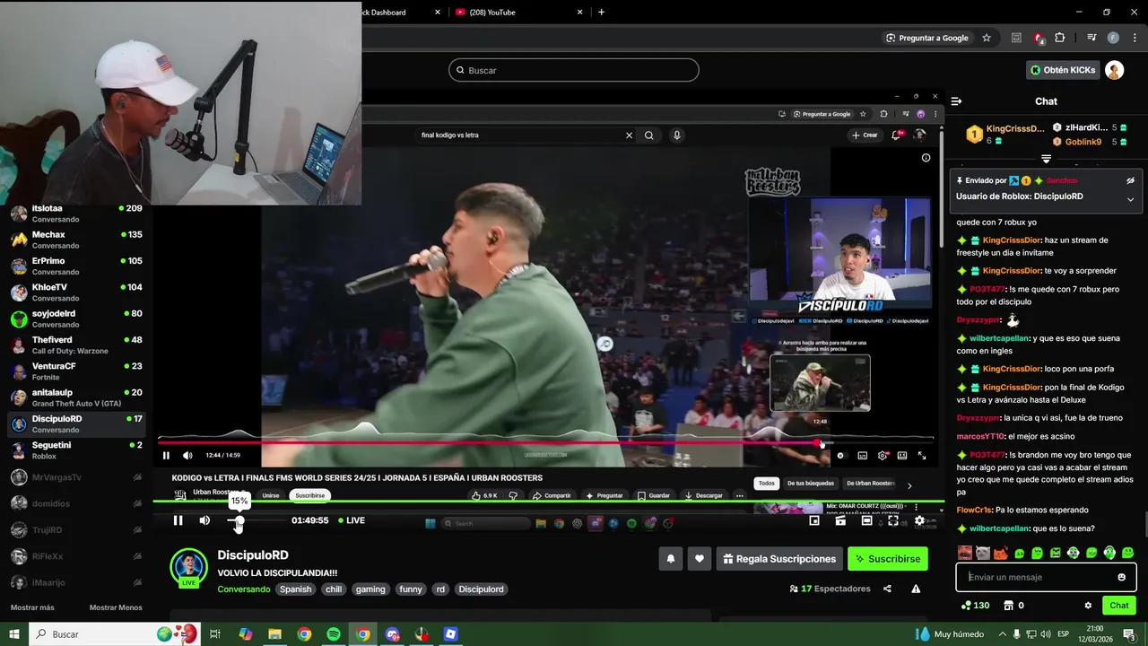Image resolution: width=1148 pixels, height=646 pixels.
Task: Enable notifications bell for DiscipuloRD
Action: click(670, 559)
